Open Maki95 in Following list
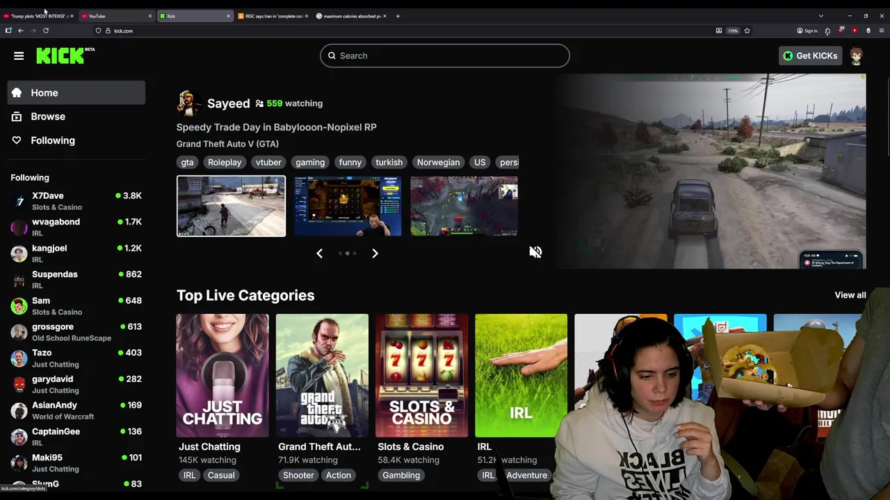 click(x=76, y=463)
